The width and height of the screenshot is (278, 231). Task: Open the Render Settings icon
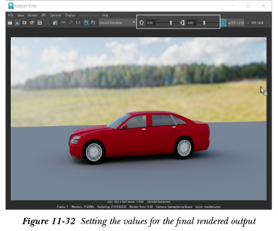[55, 22]
